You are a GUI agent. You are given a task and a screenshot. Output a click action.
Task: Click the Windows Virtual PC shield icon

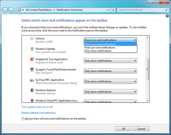(x=32, y=100)
